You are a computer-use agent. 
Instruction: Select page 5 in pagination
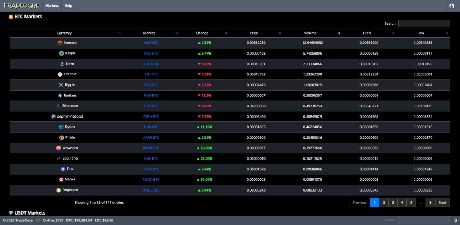411,203
